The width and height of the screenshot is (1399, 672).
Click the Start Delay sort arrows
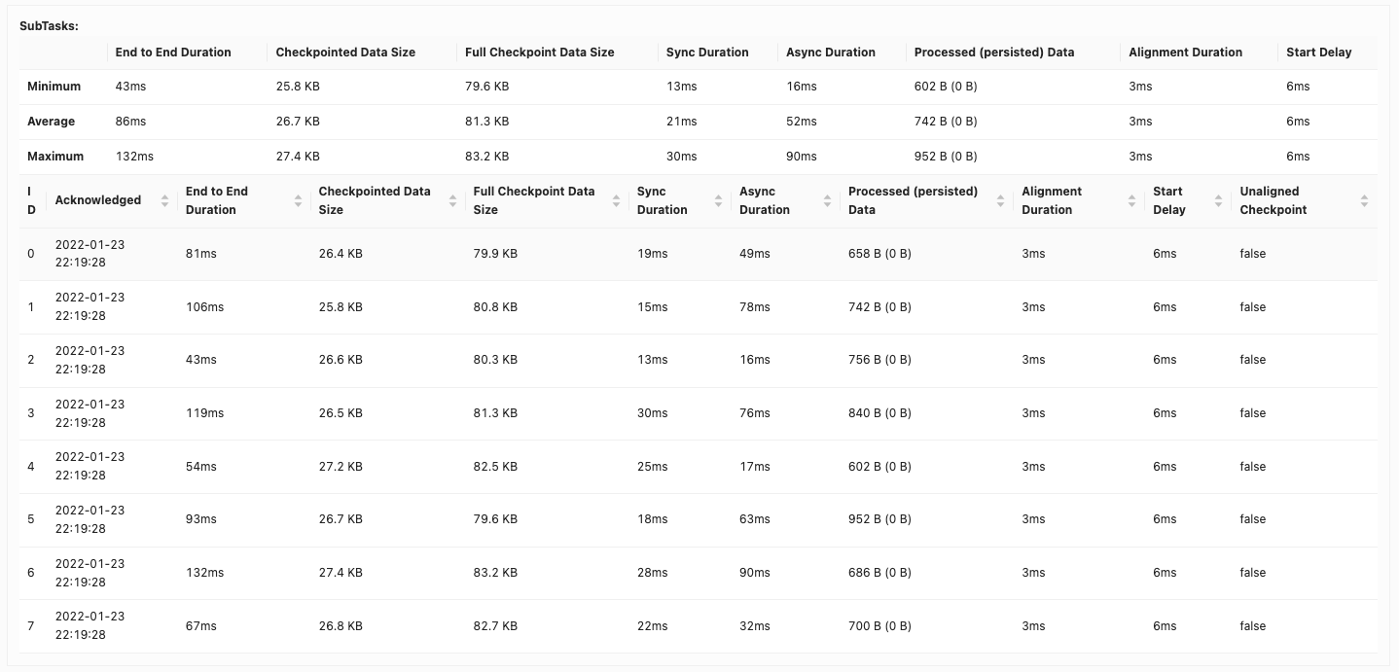tap(1219, 200)
